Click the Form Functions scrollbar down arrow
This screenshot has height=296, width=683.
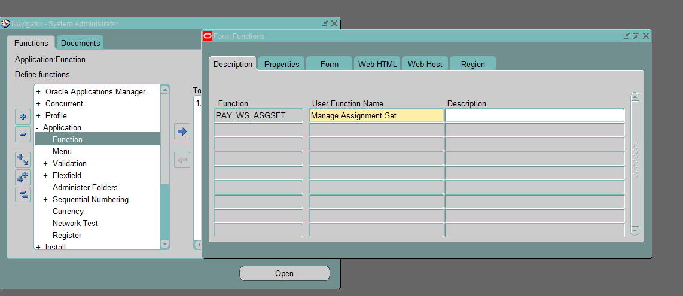coord(635,231)
